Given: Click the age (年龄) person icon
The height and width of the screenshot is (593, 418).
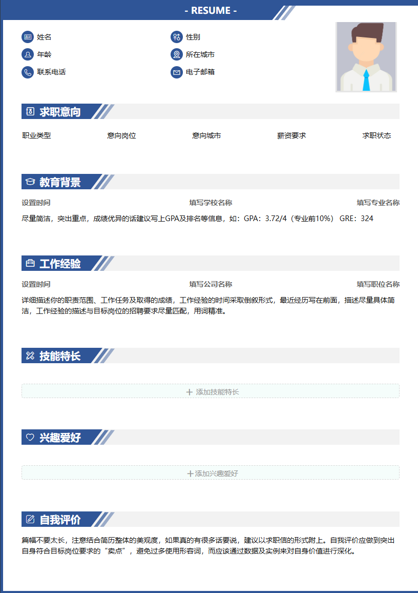Looking at the screenshot, I should (x=27, y=54).
